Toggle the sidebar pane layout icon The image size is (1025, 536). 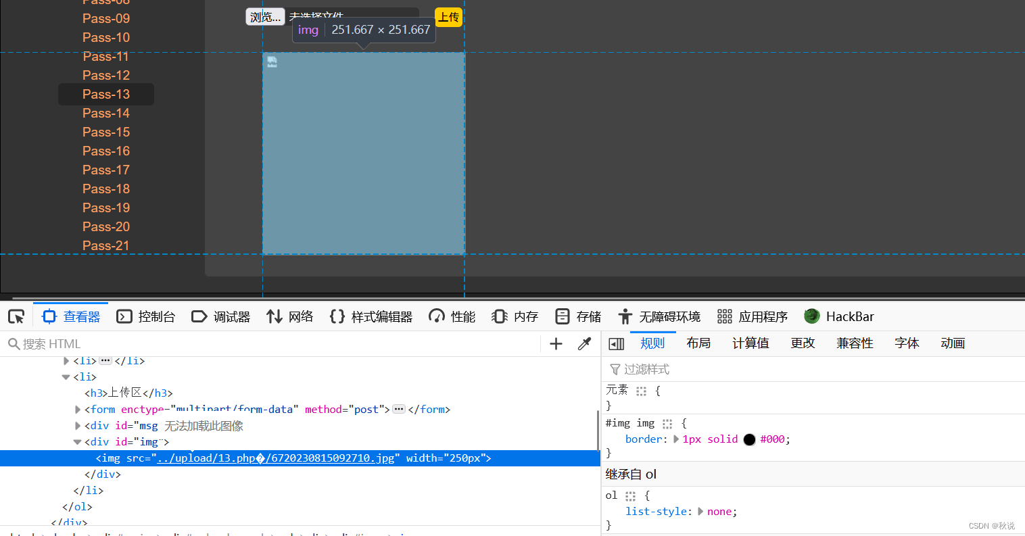616,344
